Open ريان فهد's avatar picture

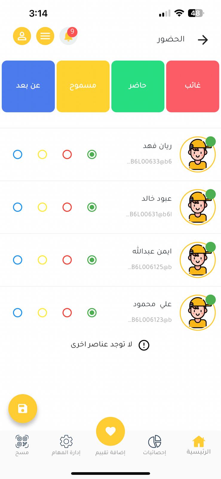(x=197, y=154)
